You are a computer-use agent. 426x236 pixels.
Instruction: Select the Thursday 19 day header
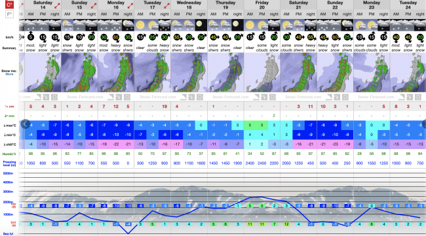click(x=225, y=5)
